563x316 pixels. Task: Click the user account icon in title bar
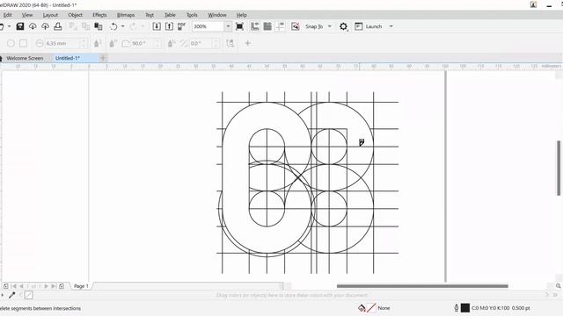534,4
